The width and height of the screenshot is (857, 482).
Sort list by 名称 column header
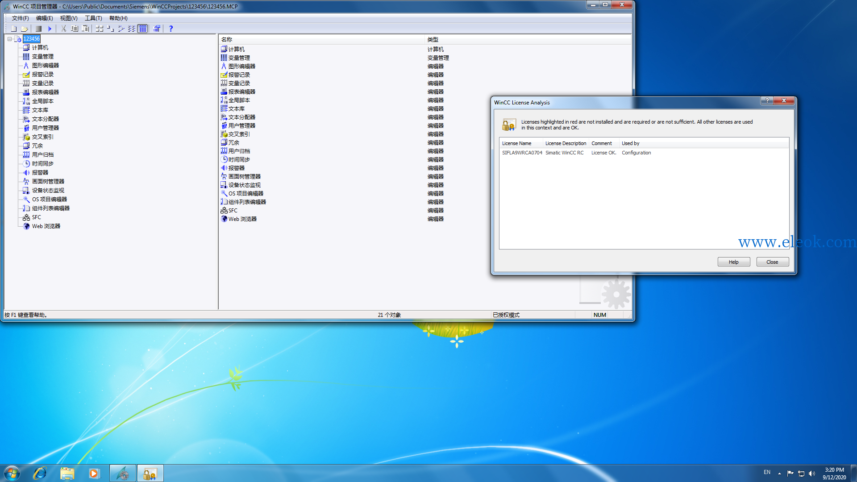click(x=321, y=40)
